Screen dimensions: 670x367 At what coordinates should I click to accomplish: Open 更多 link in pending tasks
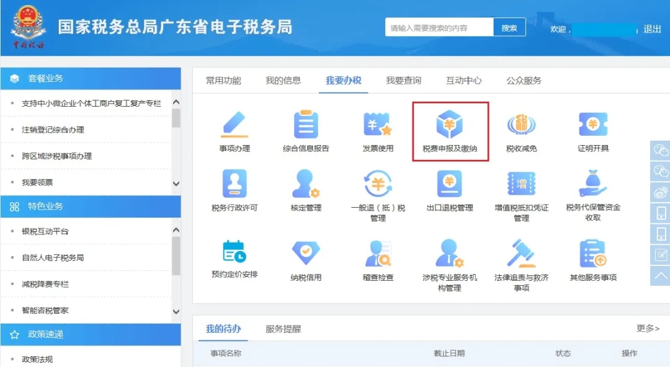click(x=648, y=329)
